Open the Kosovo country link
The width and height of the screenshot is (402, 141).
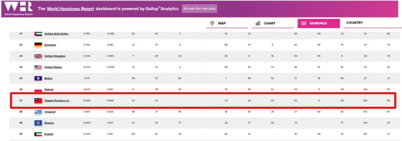click(x=49, y=123)
